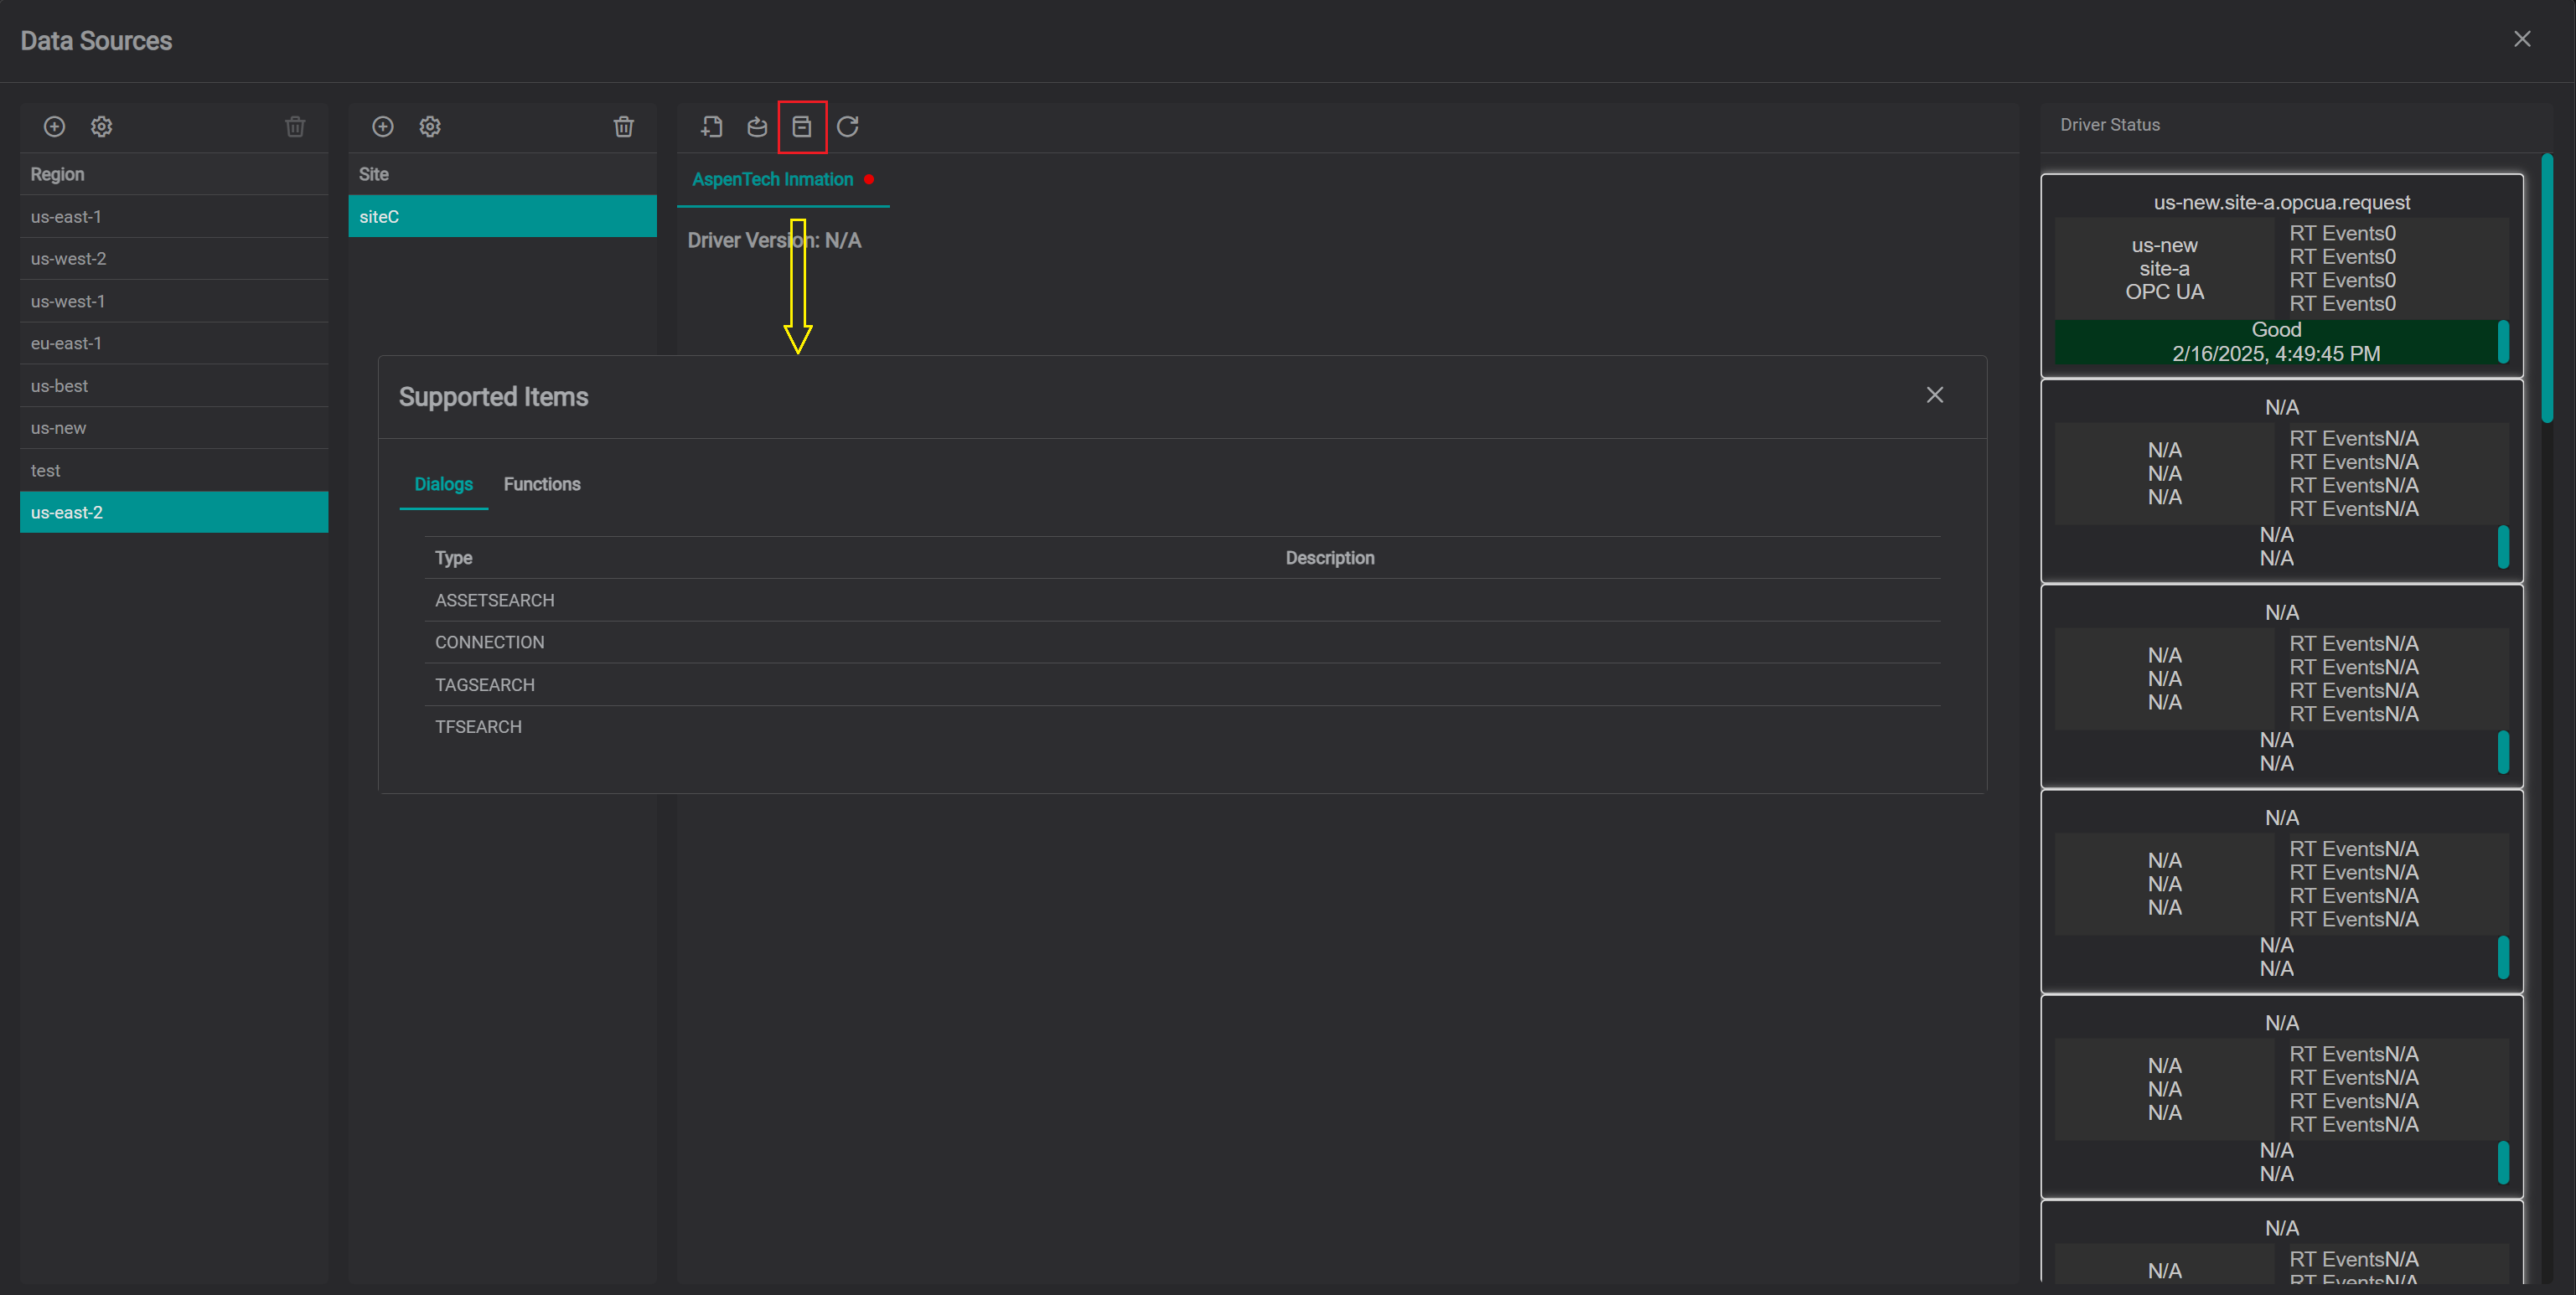Add a new site with plus icon
Image resolution: width=2576 pixels, height=1295 pixels.
point(383,126)
